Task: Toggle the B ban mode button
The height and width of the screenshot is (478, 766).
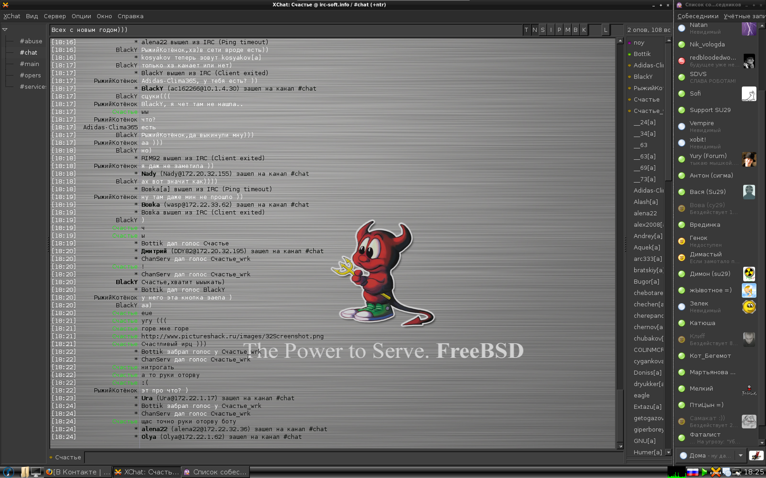Action: pos(575,30)
